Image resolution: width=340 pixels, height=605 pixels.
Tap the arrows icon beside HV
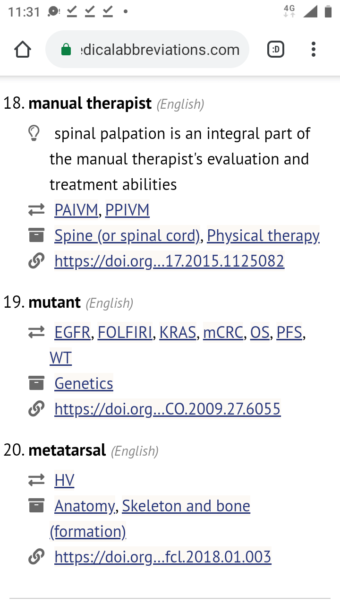36,481
